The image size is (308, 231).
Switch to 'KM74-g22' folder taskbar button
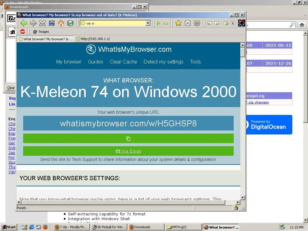coord(184,227)
